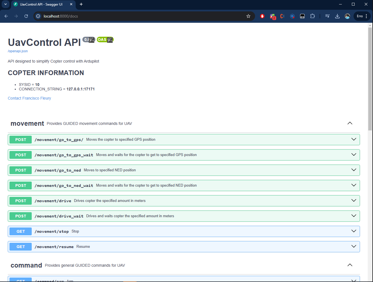Click POST badge for /movement/go_to_ned_wait
Image resolution: width=373 pixels, height=282 pixels.
(x=21, y=185)
